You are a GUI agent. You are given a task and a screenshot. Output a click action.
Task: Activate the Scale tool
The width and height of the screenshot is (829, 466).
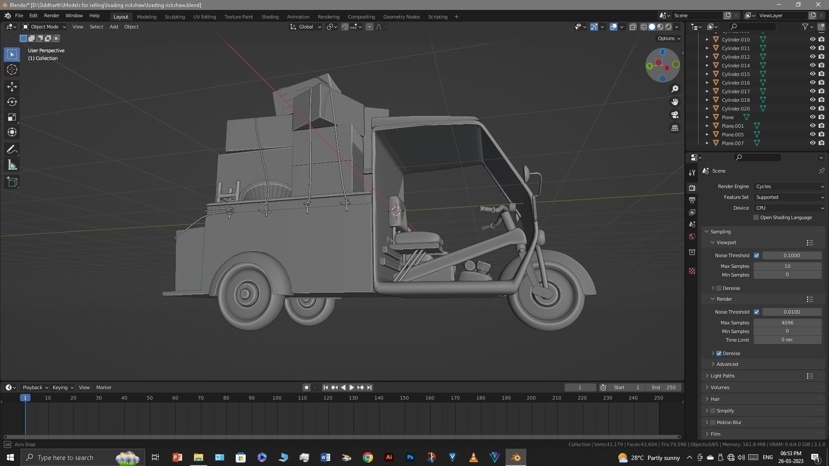pos(12,117)
